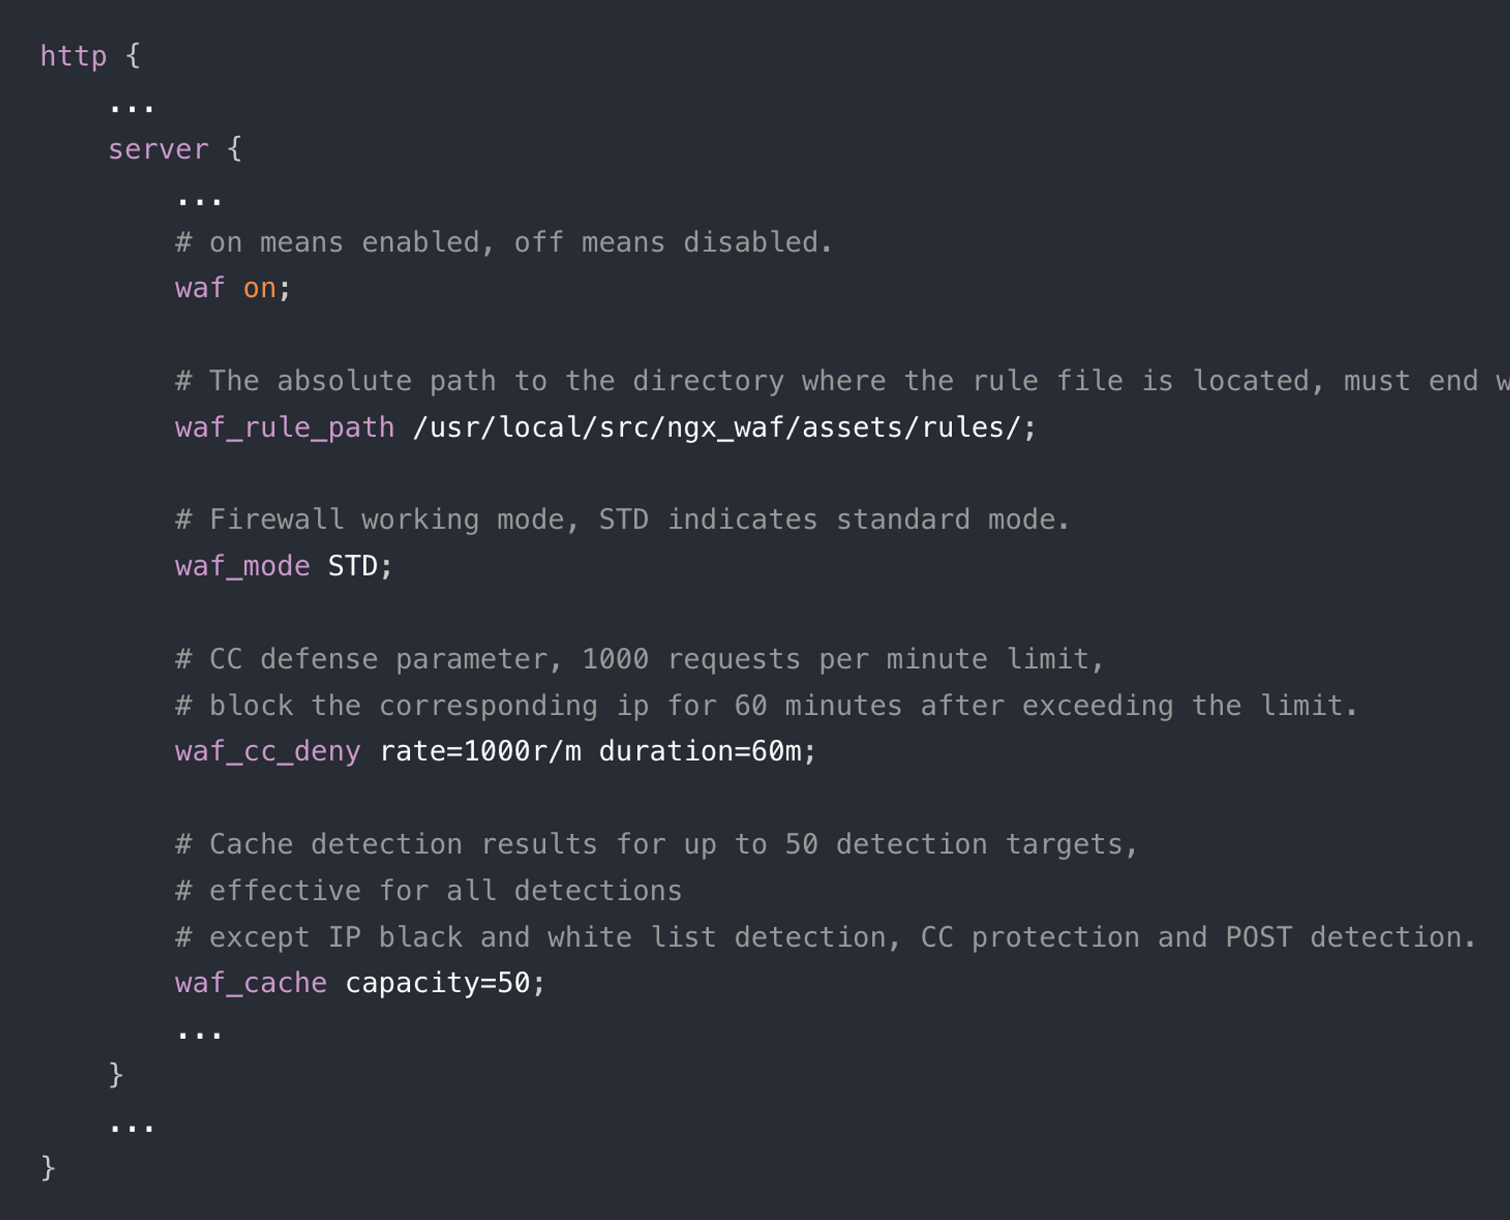This screenshot has height=1220, width=1510.
Task: Click the final closing brace of the http block
Action: pyautogui.click(x=48, y=1168)
